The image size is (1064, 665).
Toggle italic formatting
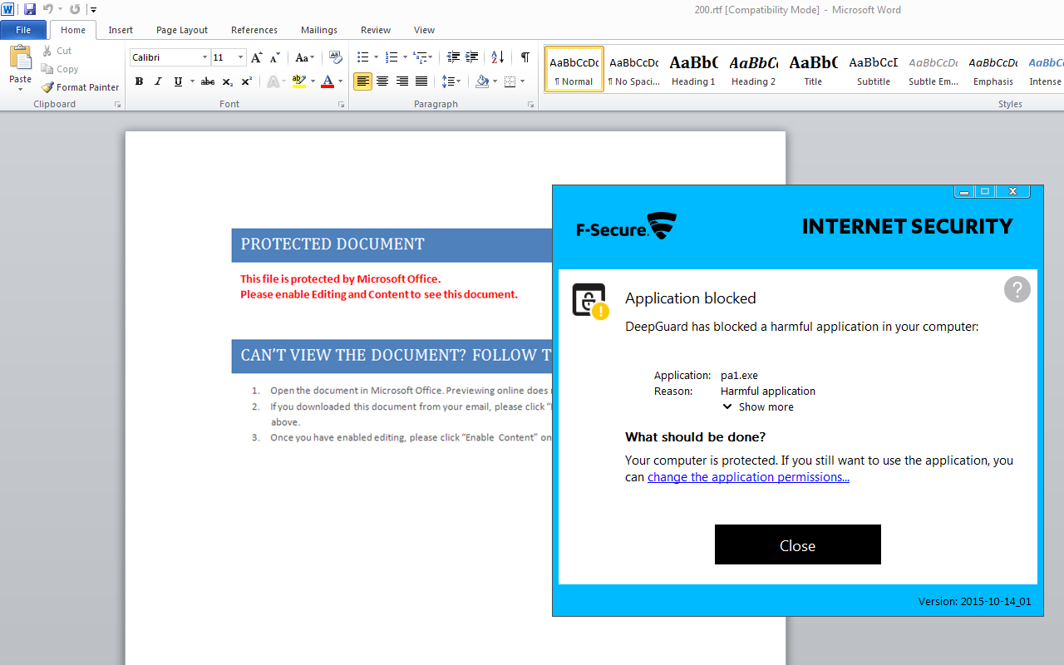(x=158, y=81)
